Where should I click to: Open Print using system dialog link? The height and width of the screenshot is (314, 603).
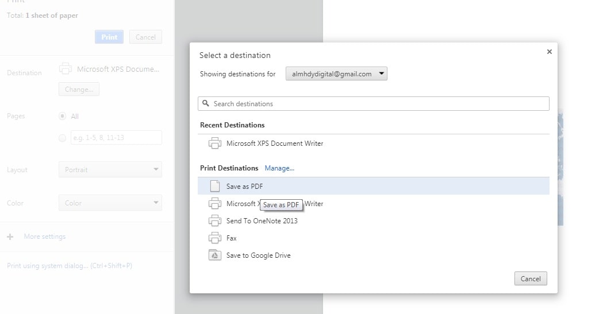coord(69,266)
